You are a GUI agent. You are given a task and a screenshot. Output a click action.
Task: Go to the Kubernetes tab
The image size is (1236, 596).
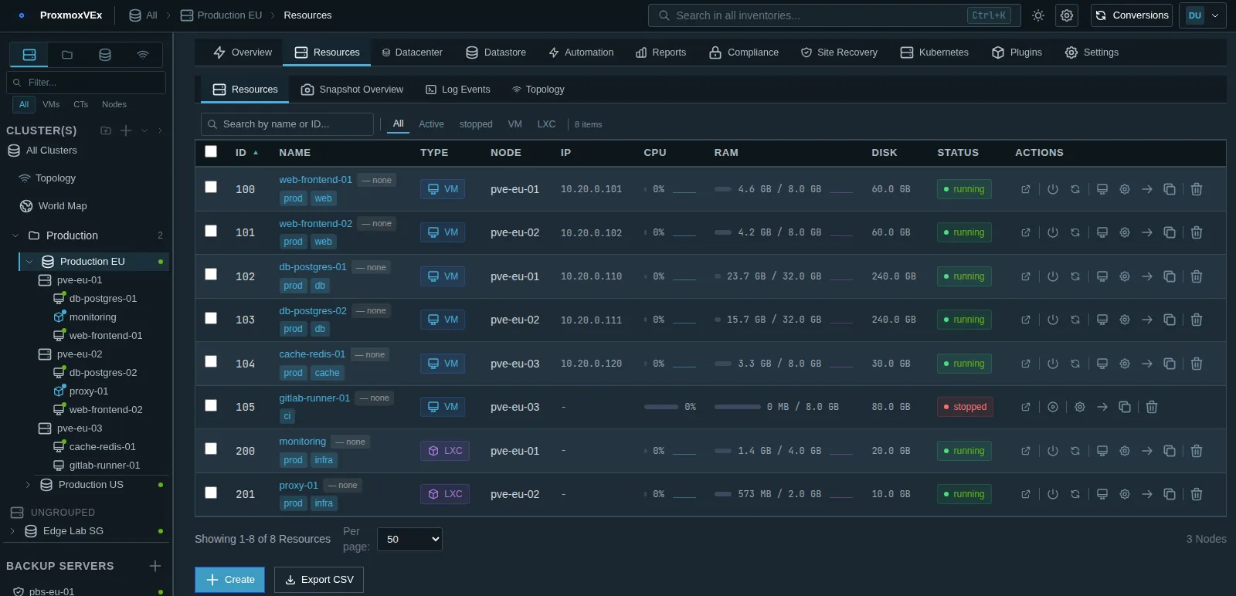tap(934, 52)
